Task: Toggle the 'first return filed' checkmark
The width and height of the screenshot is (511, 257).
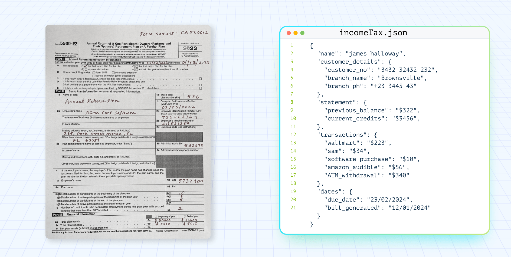Action: coord(86,66)
